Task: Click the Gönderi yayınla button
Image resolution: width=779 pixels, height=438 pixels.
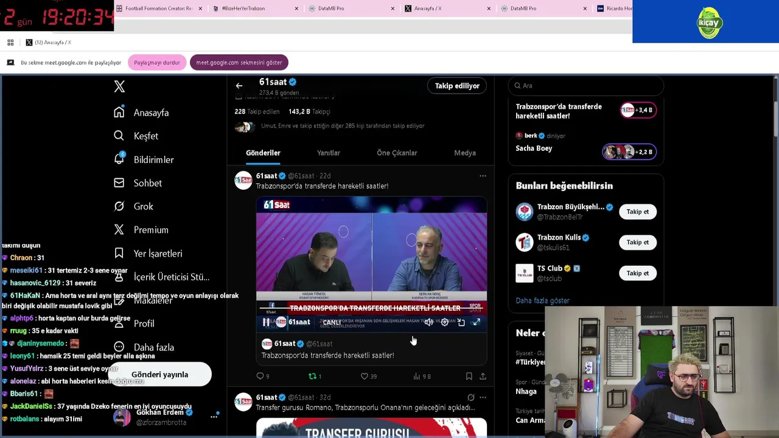Action: point(160,375)
